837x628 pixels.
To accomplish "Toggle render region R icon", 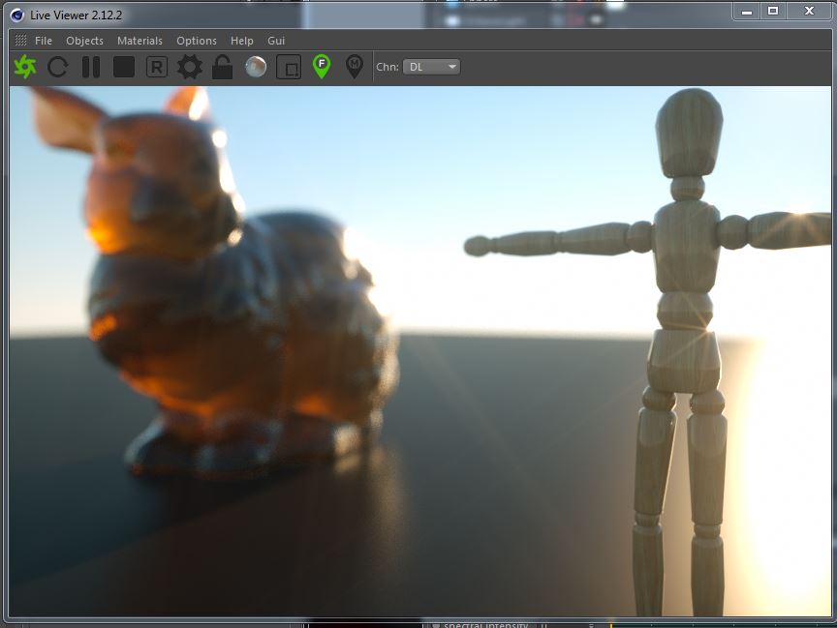I will click(157, 67).
